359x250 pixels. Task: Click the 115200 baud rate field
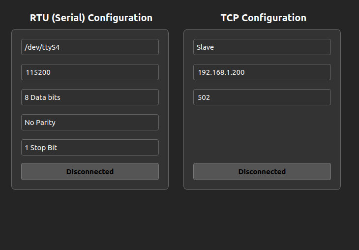(x=90, y=72)
